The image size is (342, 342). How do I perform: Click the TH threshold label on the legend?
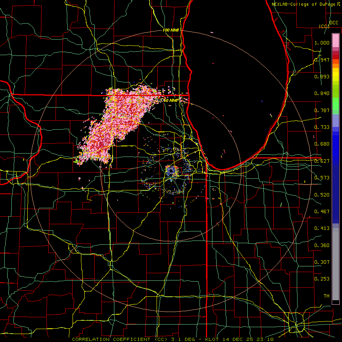point(326,296)
